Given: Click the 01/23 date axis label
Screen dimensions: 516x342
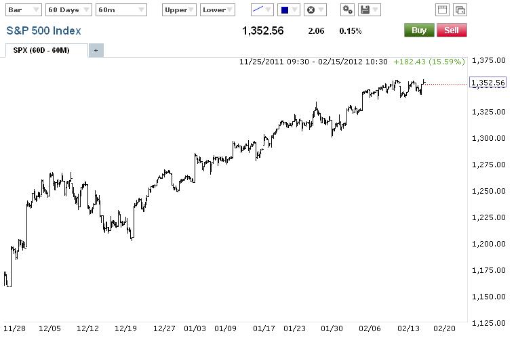Looking at the screenshot, I should point(294,328).
